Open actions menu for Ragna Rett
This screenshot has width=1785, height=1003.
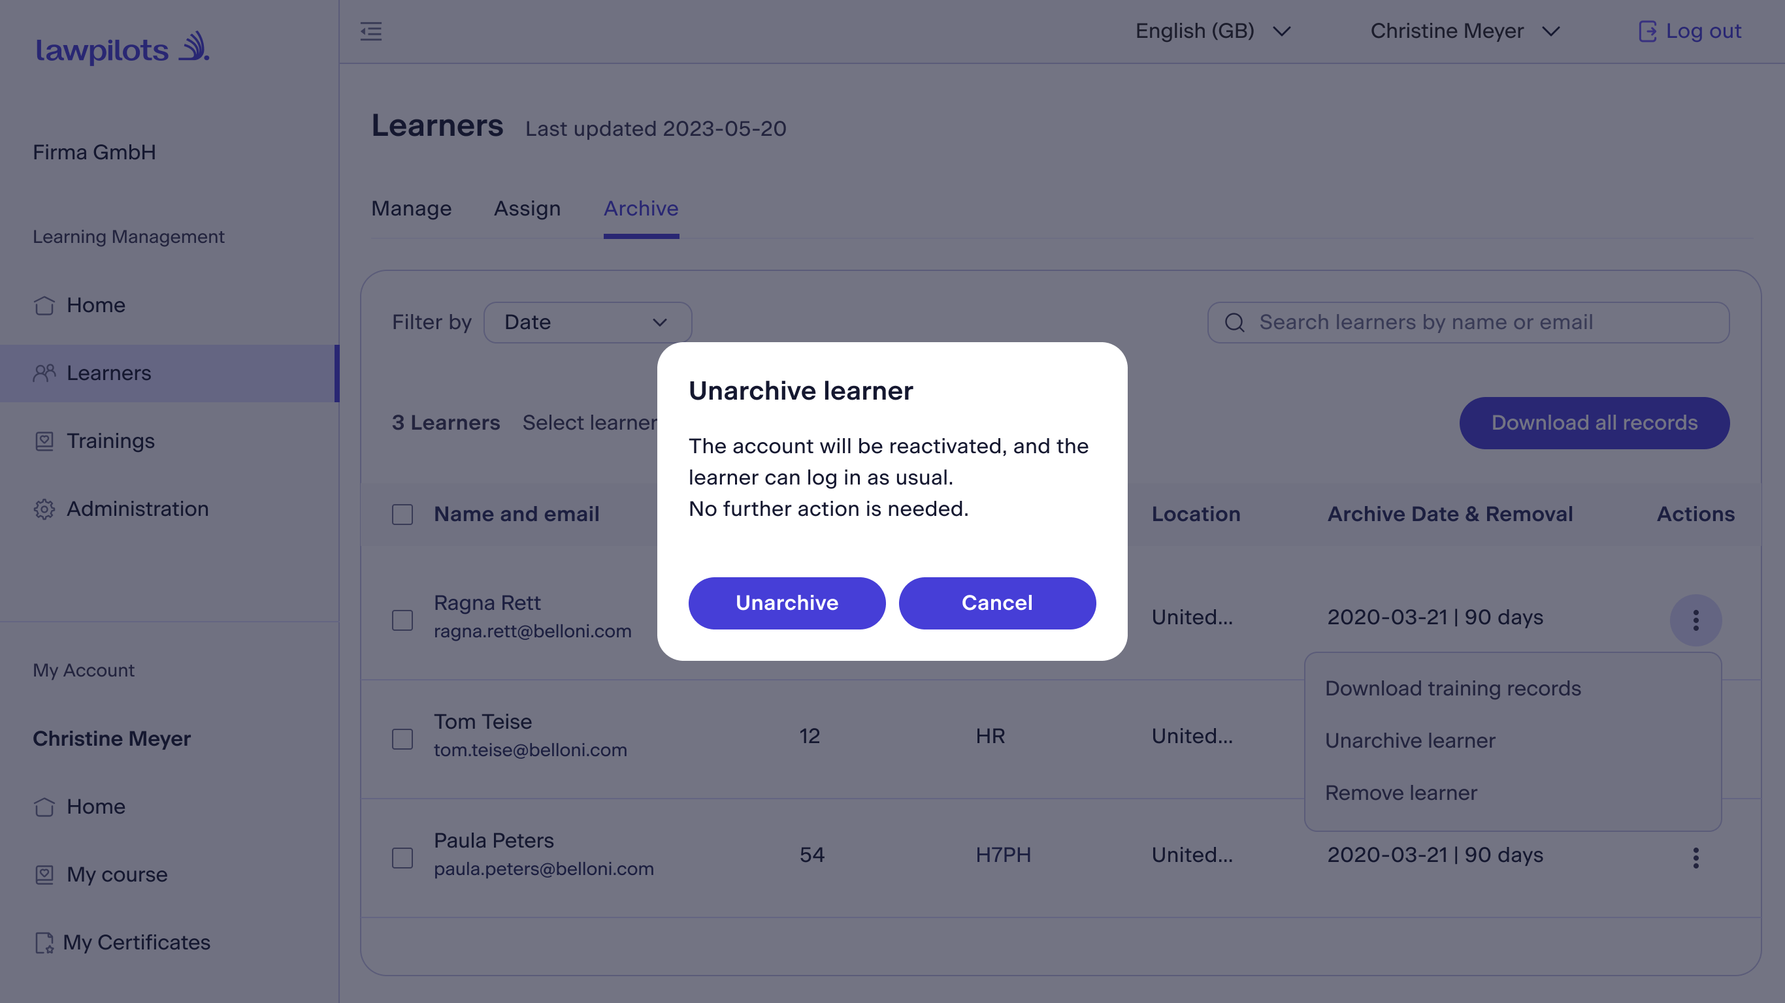point(1695,620)
